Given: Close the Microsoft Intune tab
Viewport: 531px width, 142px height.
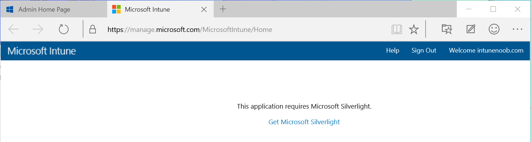Looking at the screenshot, I should click(x=204, y=10).
